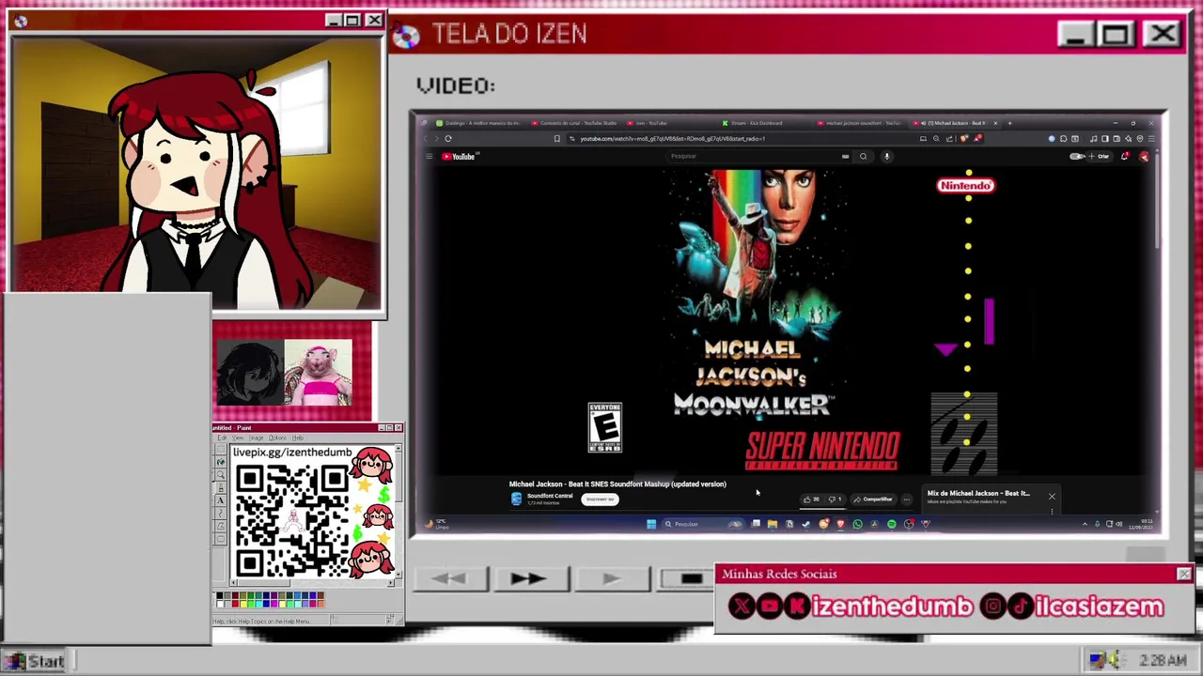Reload the YouTube page
1203x676 pixels.
point(448,139)
